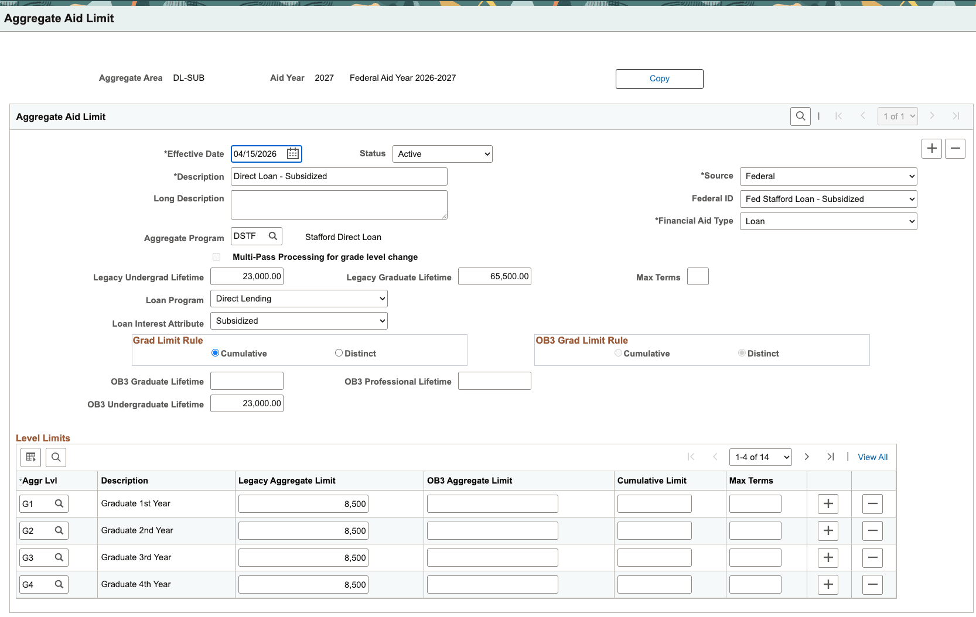Screen dimensions: 976x617
Task: Click OB3 Aggregate Limit field for G2 row
Action: pyautogui.click(x=493, y=531)
